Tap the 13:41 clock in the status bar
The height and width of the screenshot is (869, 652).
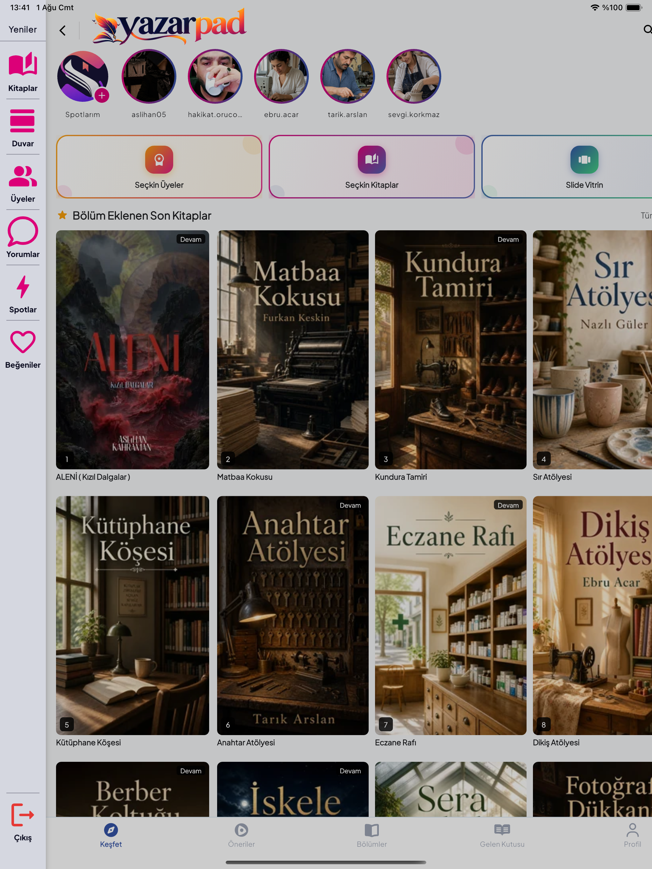pyautogui.click(x=20, y=7)
